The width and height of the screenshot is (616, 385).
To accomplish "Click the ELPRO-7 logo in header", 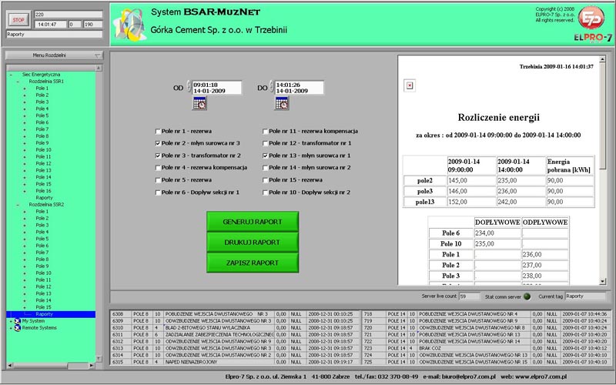I will click(593, 24).
